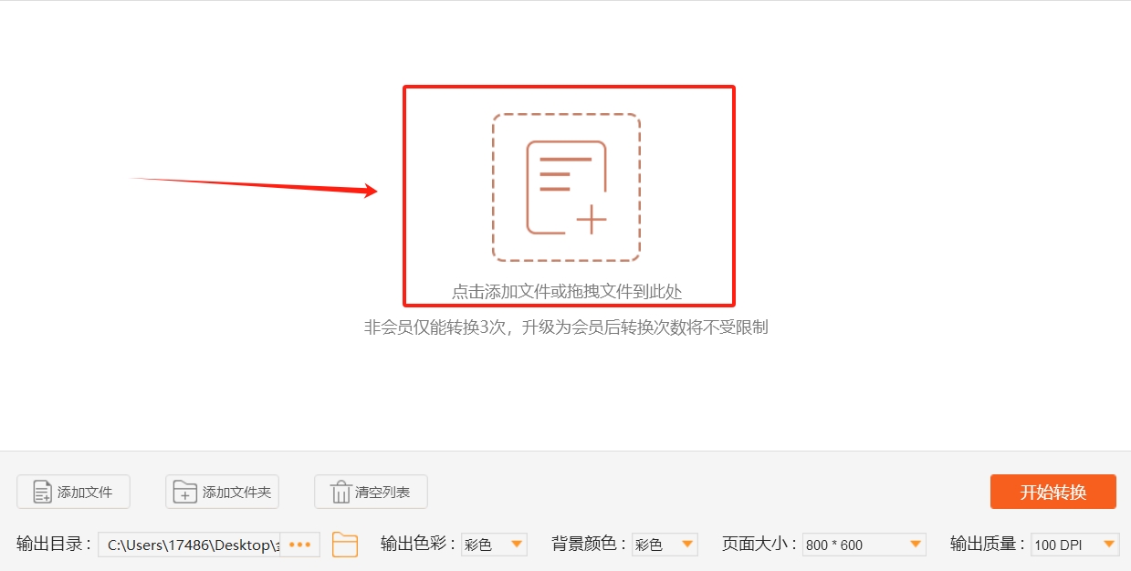Click the 输出色彩 dropdown arrow icon
1131x571 pixels.
tap(518, 544)
